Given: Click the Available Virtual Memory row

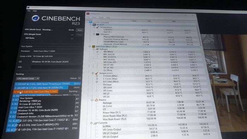Looking at the screenshot, I should pyautogui.click(x=148, y=44).
